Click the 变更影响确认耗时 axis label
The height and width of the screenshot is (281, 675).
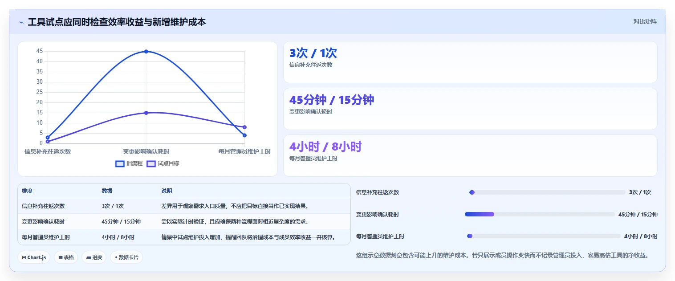click(x=146, y=151)
